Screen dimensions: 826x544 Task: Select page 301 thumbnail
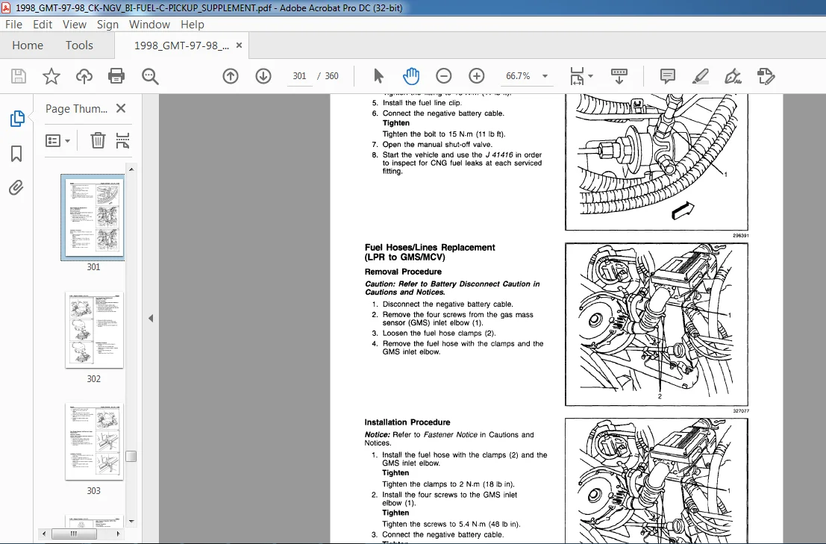click(93, 217)
